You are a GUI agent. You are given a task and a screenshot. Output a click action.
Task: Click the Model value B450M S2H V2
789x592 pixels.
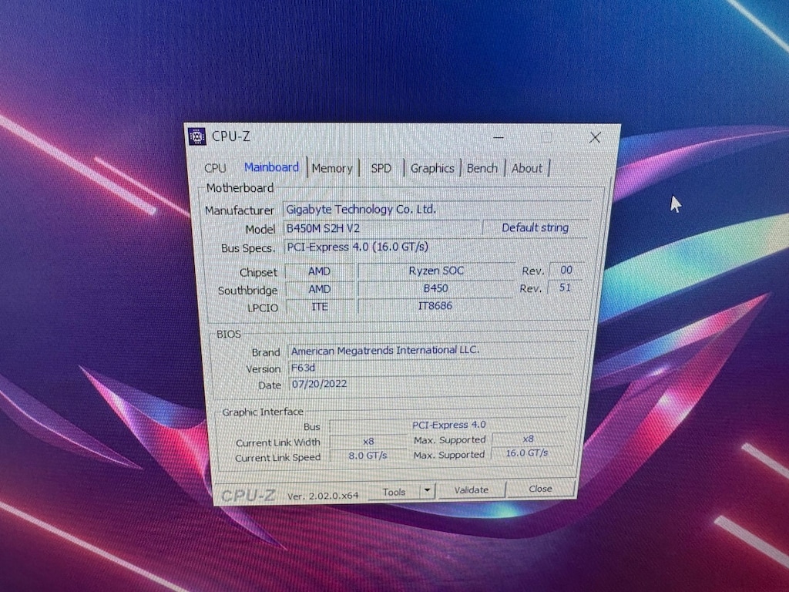[x=381, y=228]
